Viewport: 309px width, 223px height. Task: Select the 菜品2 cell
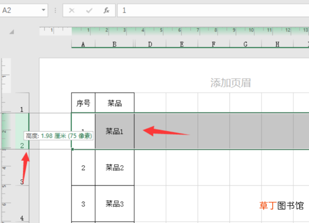click(x=115, y=168)
